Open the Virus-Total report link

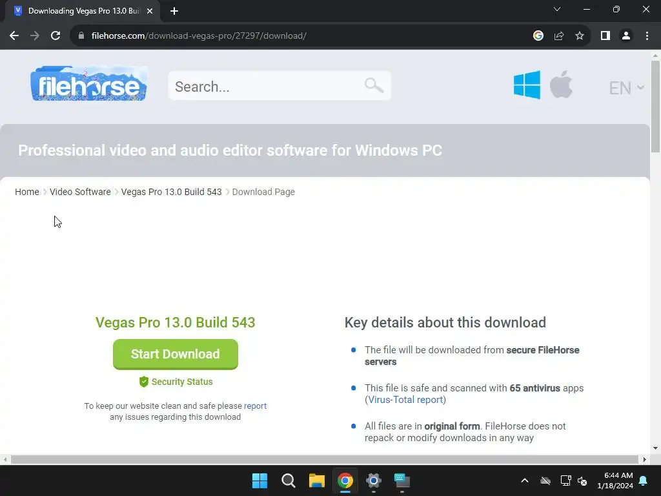pos(405,399)
